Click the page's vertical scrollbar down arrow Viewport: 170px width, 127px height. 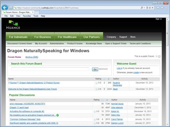(167, 124)
